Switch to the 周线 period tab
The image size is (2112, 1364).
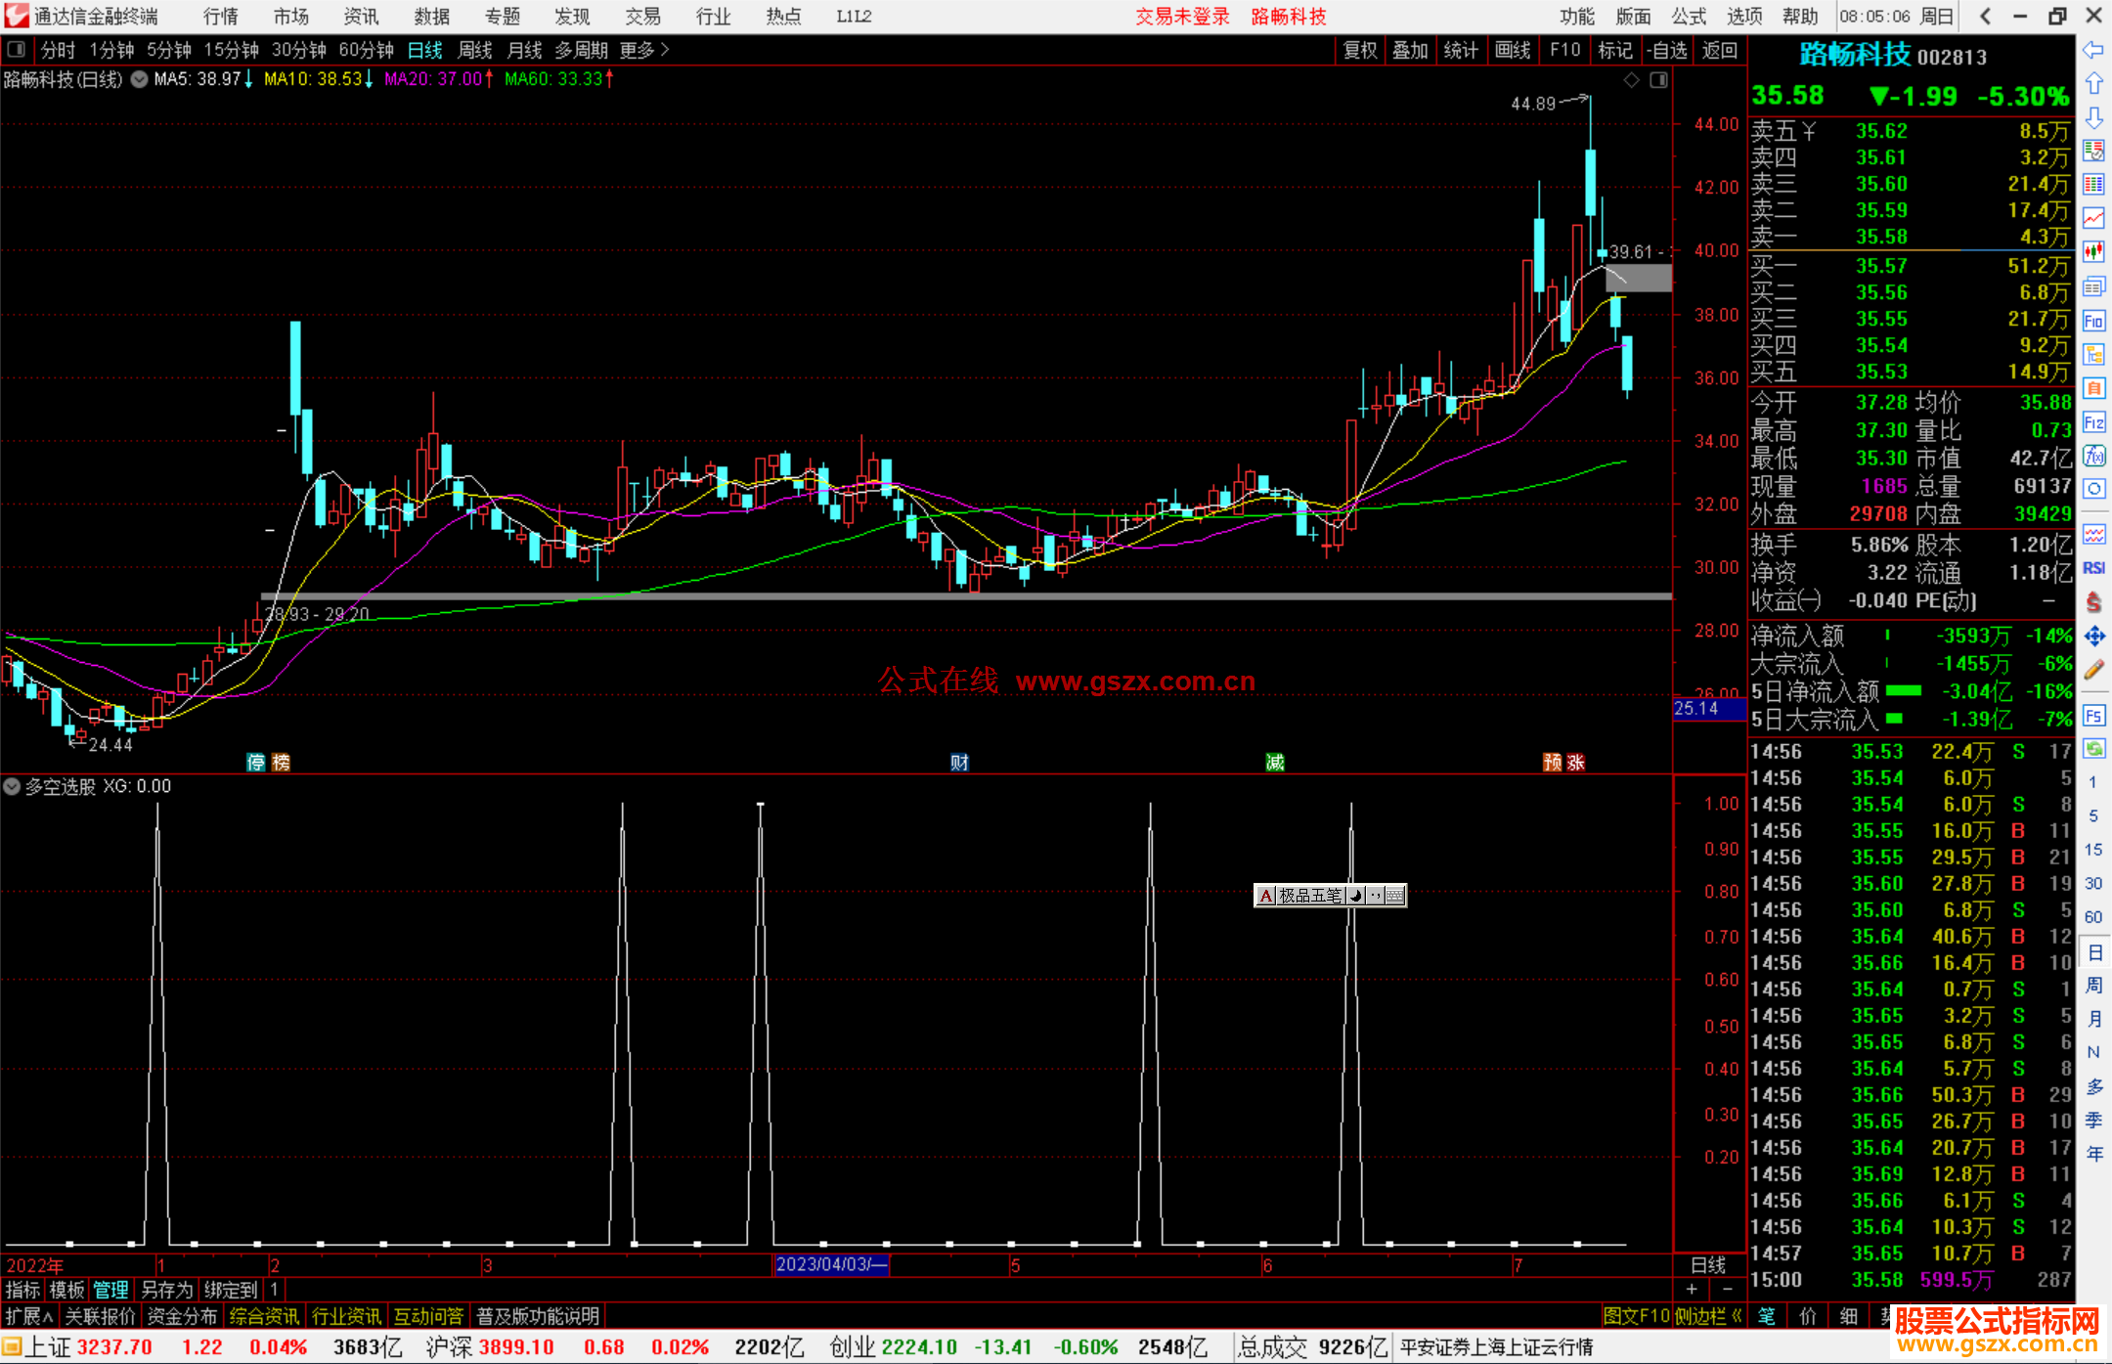click(x=475, y=50)
